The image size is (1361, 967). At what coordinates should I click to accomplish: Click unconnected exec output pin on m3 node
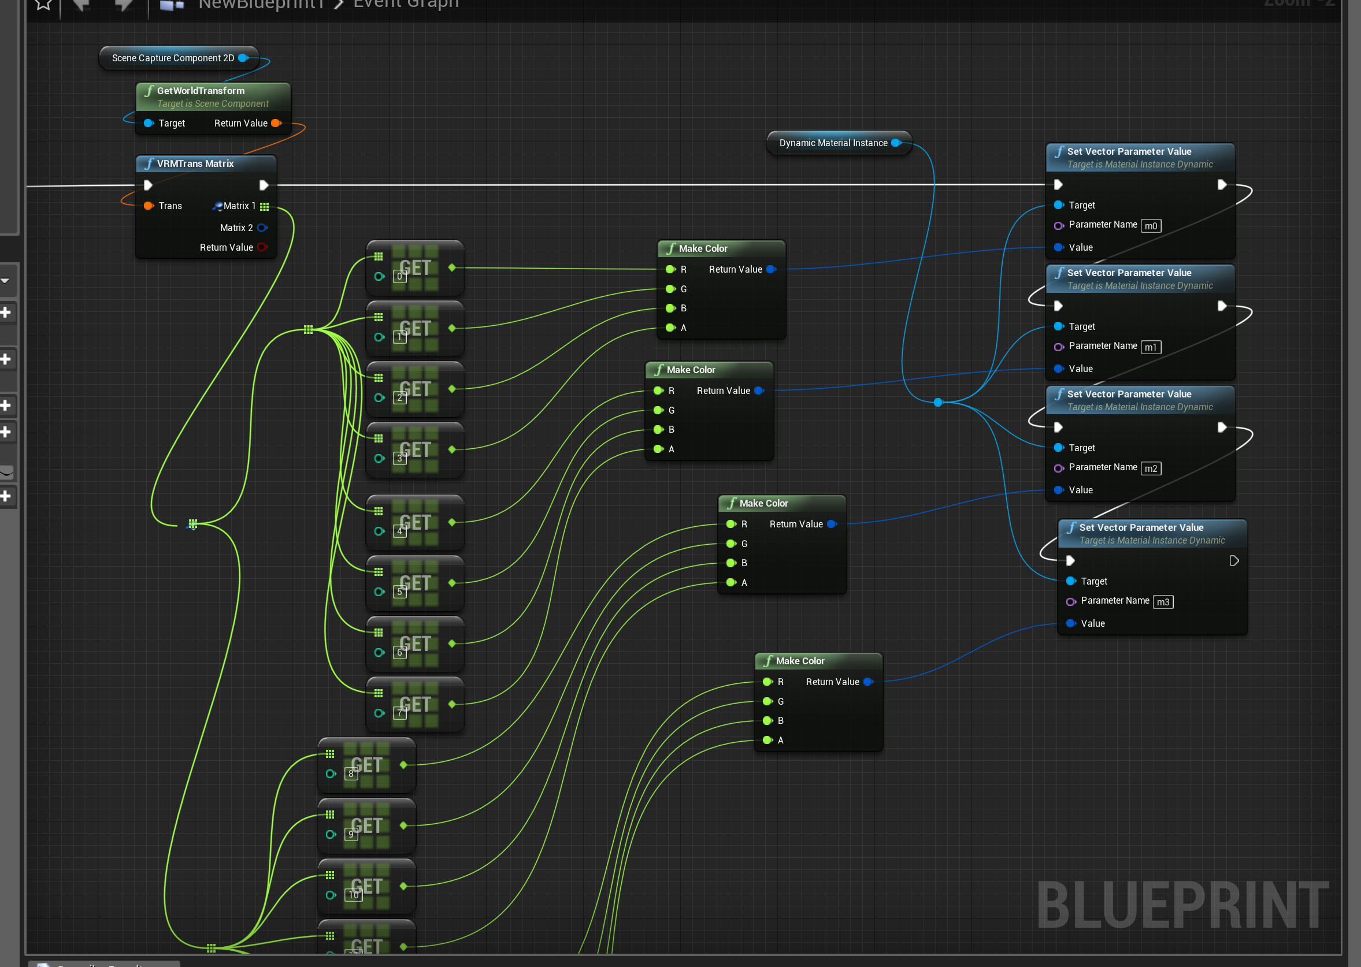1233,561
